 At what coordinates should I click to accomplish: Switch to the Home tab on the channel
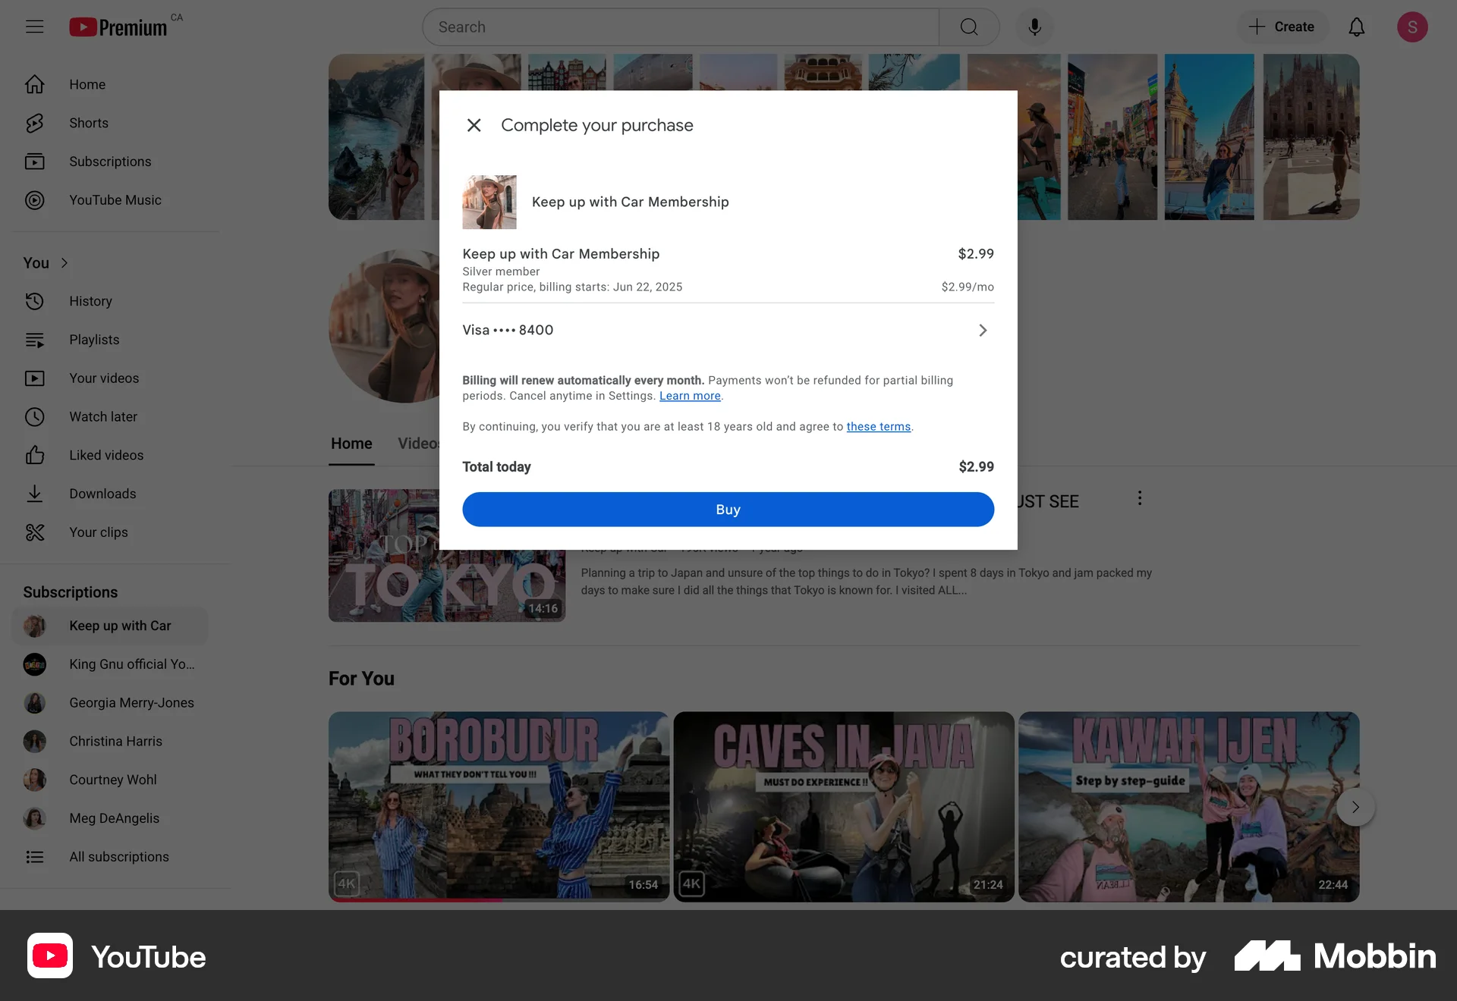pos(351,443)
